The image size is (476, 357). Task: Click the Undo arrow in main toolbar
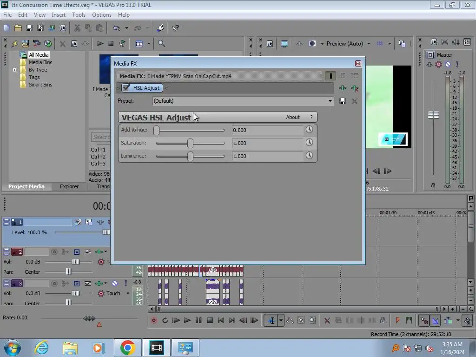point(116,28)
